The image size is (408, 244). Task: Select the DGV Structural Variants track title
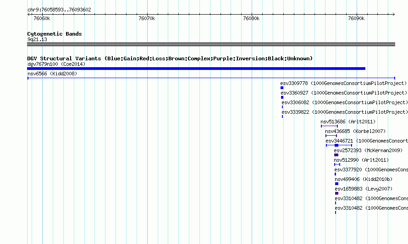(170, 58)
